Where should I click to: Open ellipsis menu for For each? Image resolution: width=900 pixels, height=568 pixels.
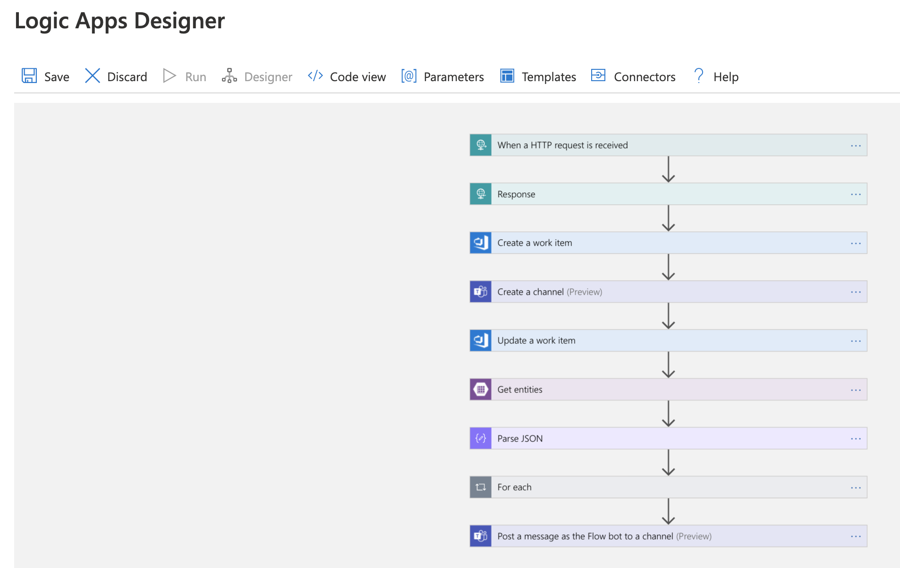pyautogui.click(x=856, y=488)
